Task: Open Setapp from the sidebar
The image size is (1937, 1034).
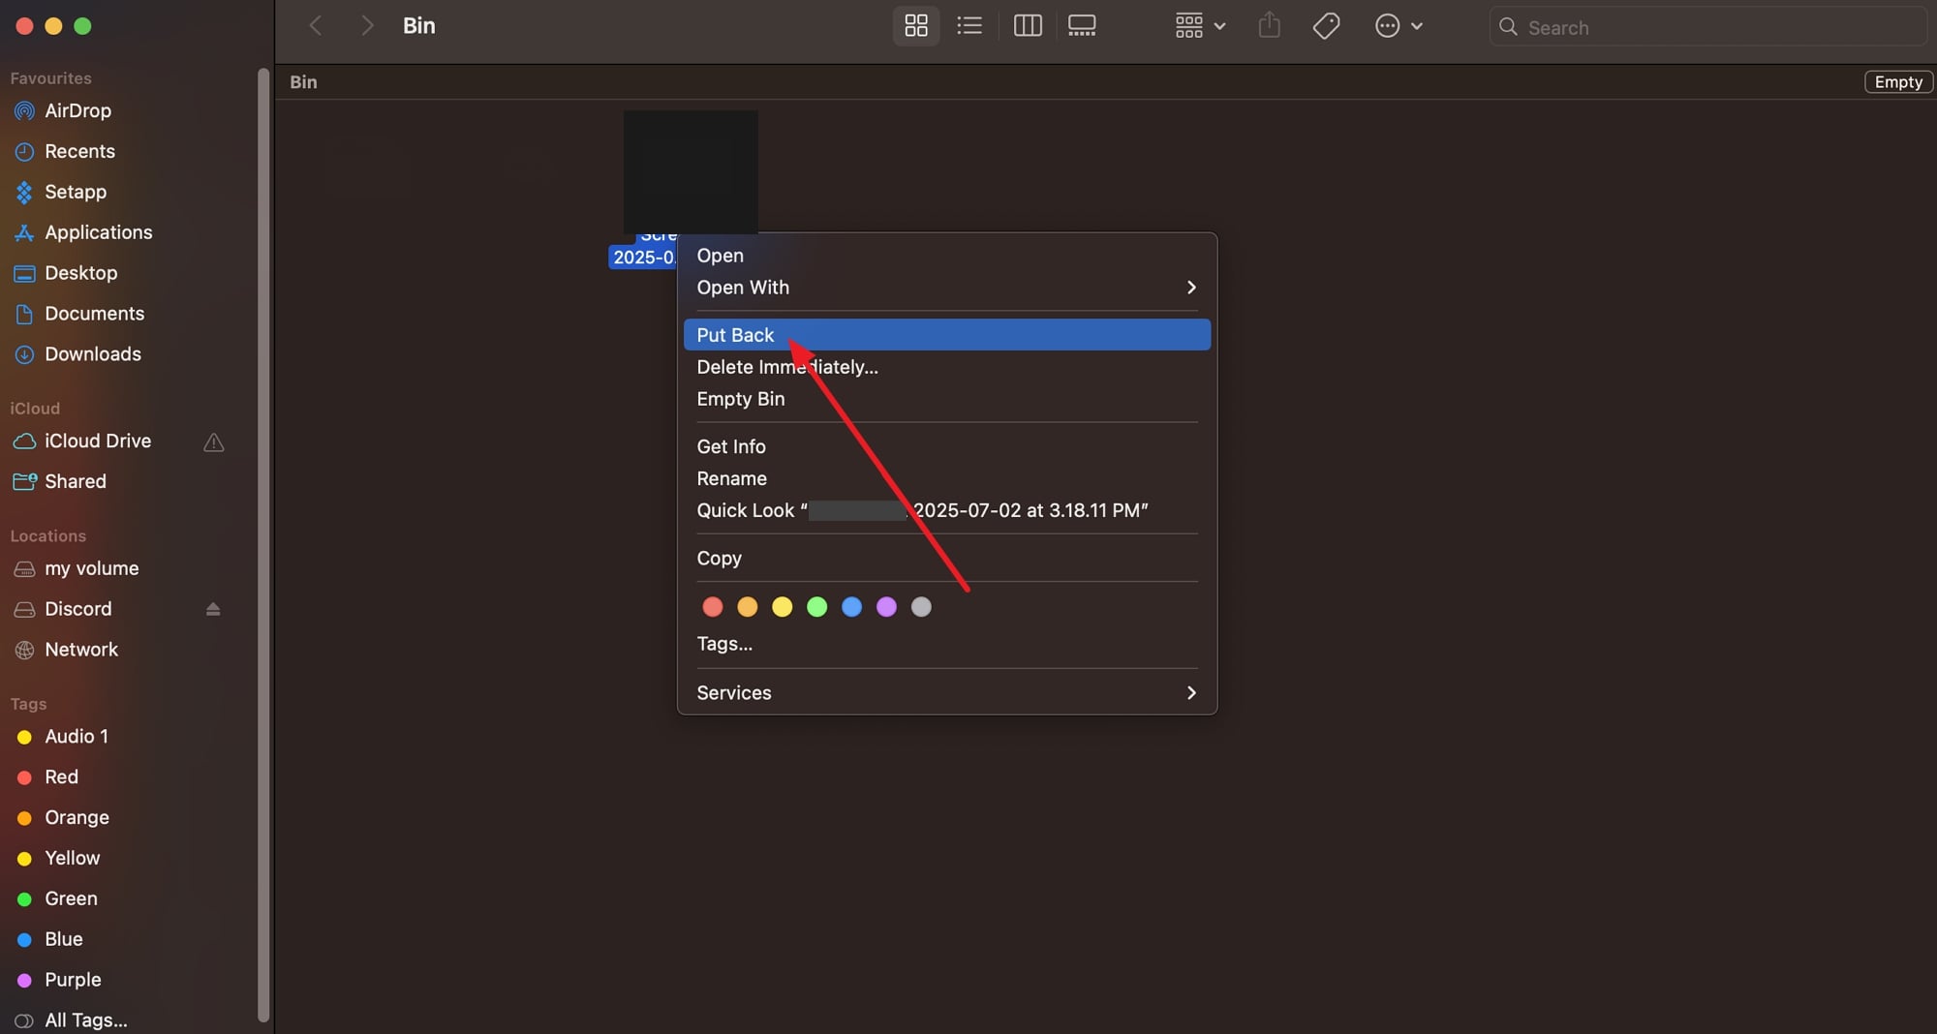Action: coord(76,192)
